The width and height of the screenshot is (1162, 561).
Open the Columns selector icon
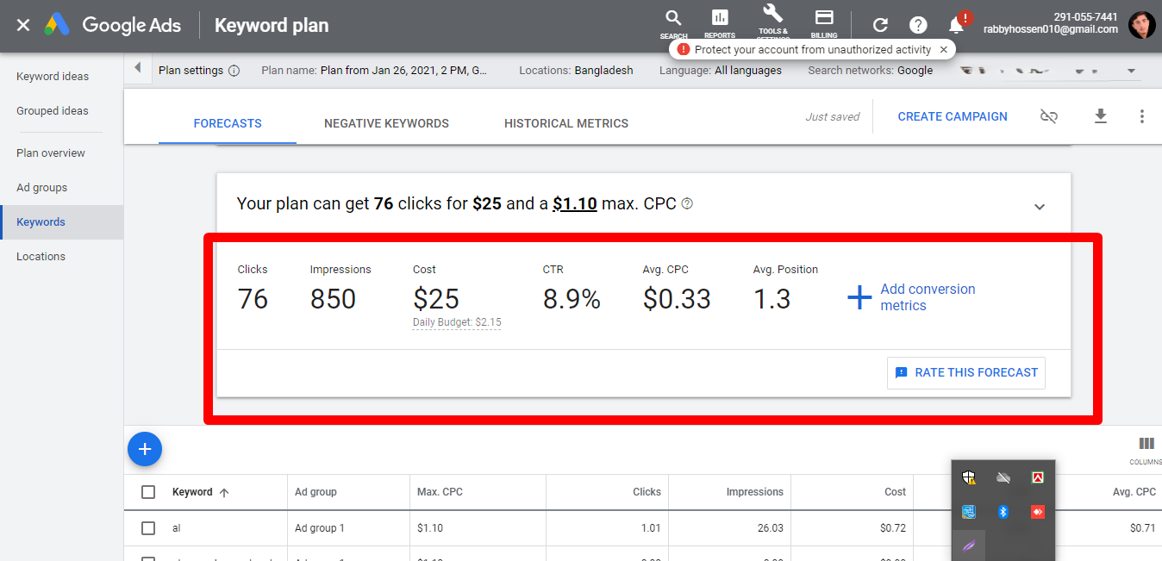(x=1146, y=445)
